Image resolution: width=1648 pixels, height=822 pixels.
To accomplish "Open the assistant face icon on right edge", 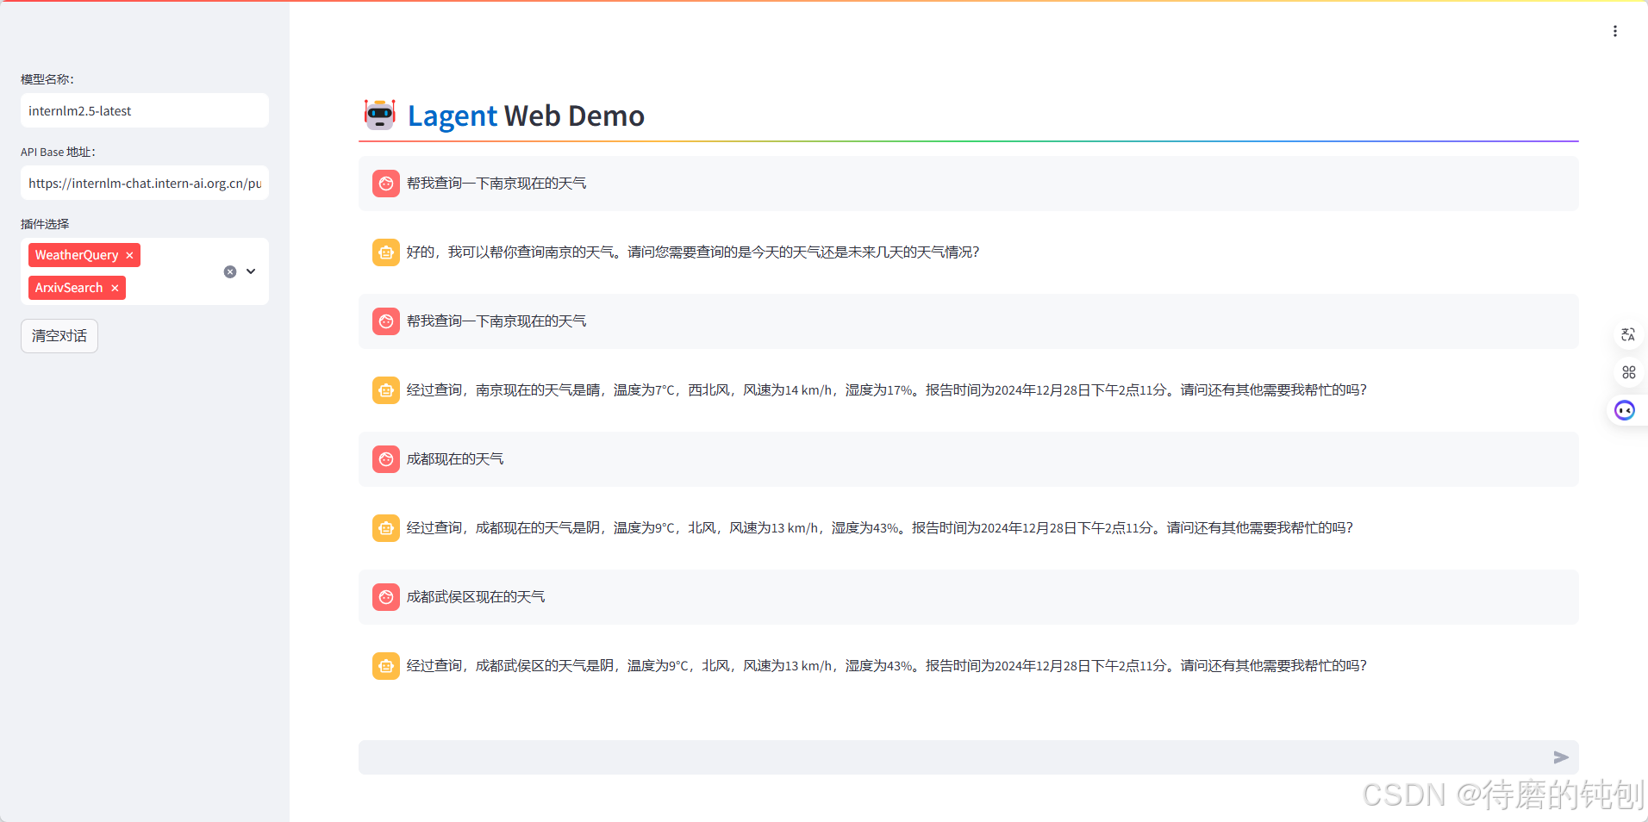I will (x=1625, y=410).
